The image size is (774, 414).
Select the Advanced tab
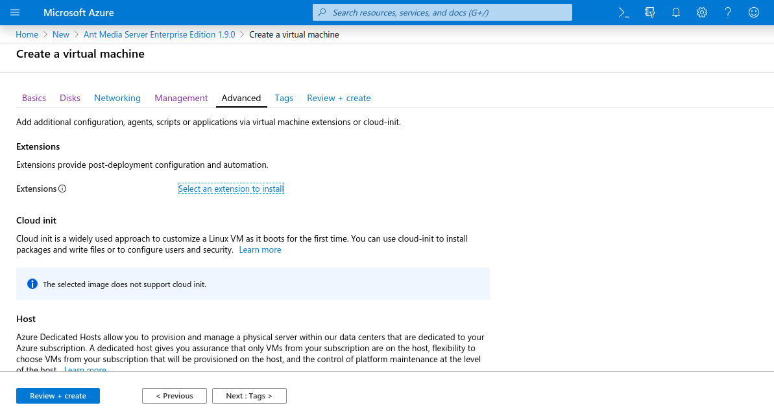(241, 98)
